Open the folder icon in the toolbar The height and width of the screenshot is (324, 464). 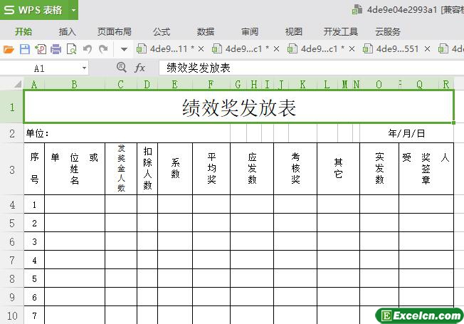point(9,49)
